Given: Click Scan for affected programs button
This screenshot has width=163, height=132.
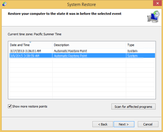Looking at the screenshot, I should (134, 107).
